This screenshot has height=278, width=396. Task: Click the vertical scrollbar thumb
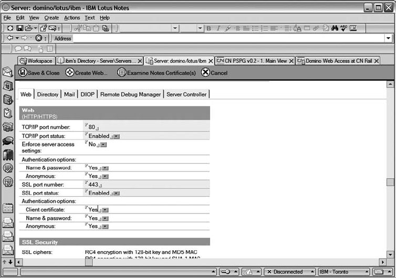[390, 182]
